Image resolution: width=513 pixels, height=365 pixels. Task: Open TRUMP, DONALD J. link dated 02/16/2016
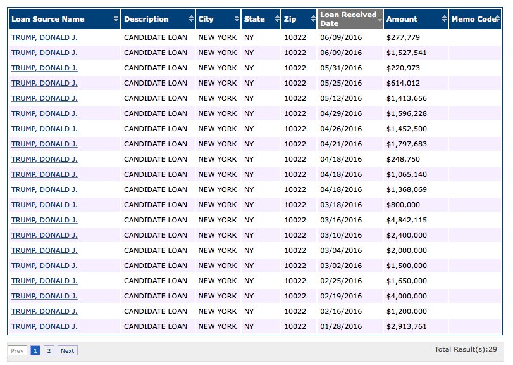pyautogui.click(x=44, y=311)
